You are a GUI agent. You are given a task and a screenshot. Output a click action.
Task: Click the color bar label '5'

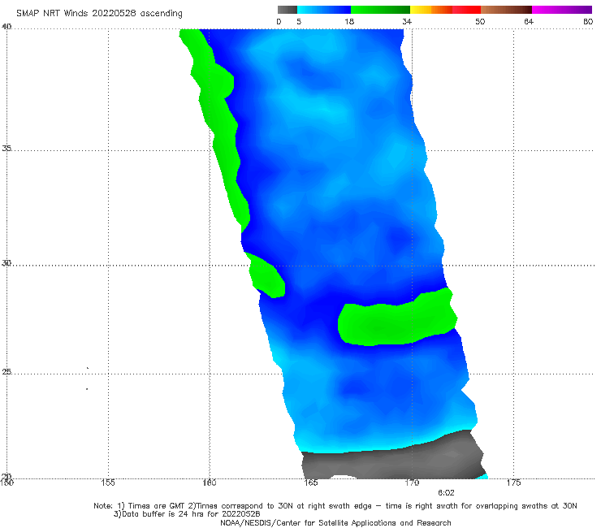click(299, 21)
